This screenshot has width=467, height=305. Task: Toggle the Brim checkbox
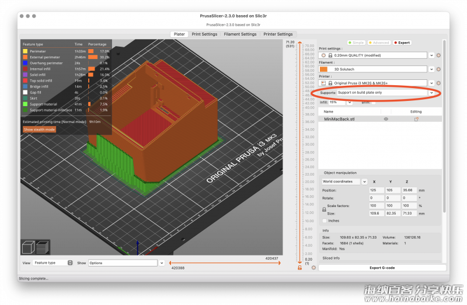click(x=374, y=103)
